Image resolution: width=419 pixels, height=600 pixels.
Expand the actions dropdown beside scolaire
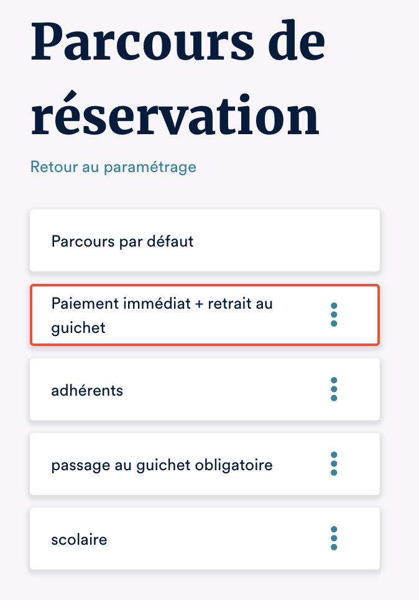334,539
